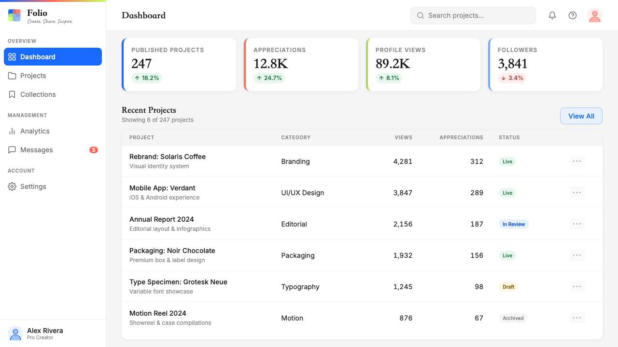The height and width of the screenshot is (347, 618).
Task: Click Live status of Solaris Coffee
Action: tap(507, 161)
